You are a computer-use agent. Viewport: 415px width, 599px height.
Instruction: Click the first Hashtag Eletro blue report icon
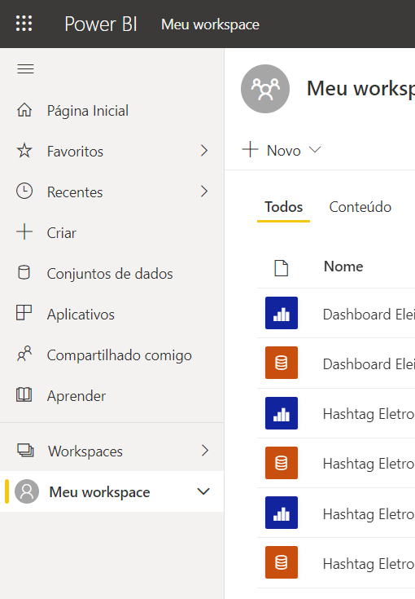pyautogui.click(x=282, y=413)
